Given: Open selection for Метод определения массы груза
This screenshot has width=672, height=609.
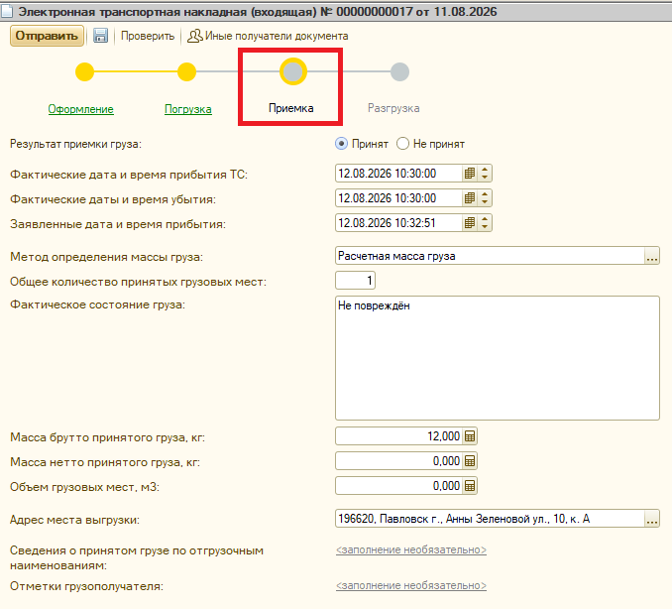Looking at the screenshot, I should coord(652,256).
